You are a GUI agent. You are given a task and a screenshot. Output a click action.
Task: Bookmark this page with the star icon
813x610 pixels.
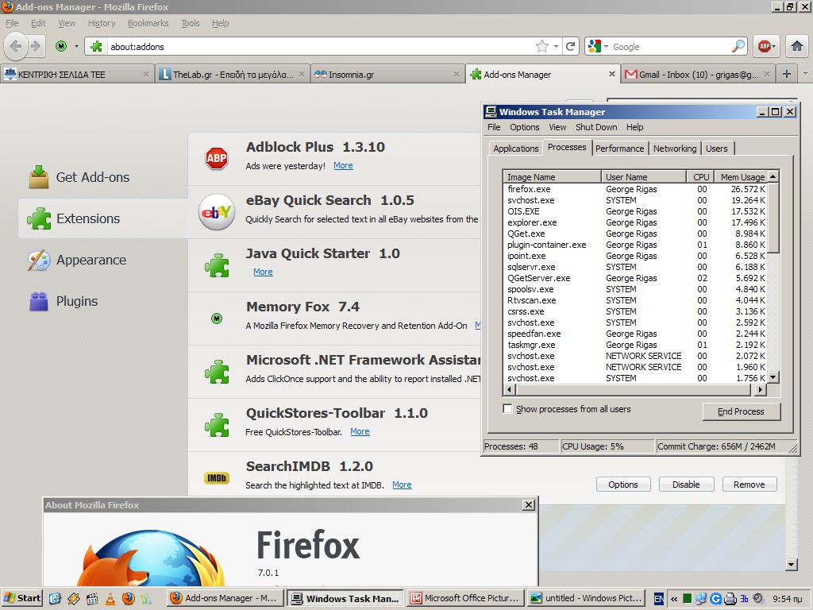point(541,46)
